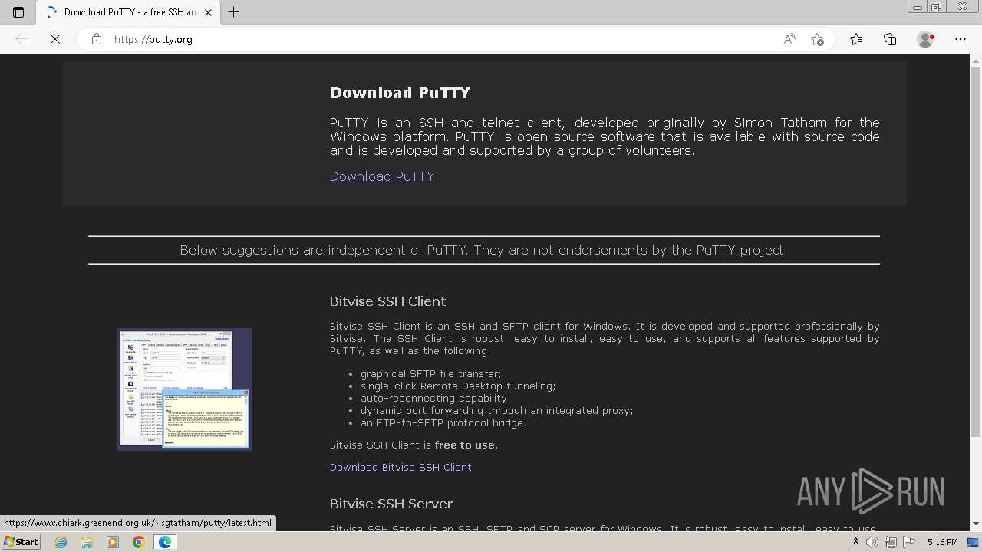Add page to favorites with star-plus icon

(818, 39)
